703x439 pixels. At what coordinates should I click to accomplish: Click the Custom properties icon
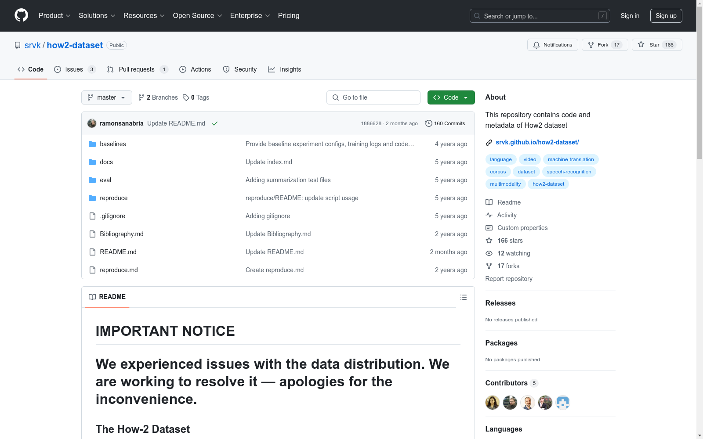489,228
